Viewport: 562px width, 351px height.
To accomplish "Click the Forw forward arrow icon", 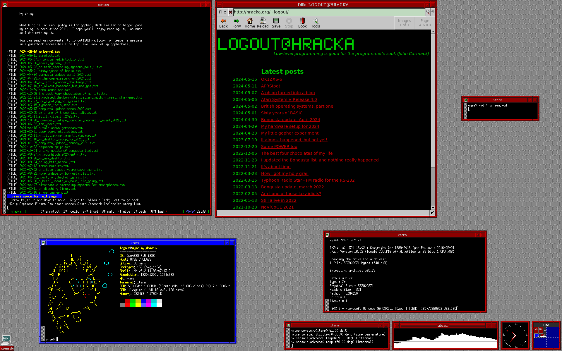I will [x=237, y=21].
